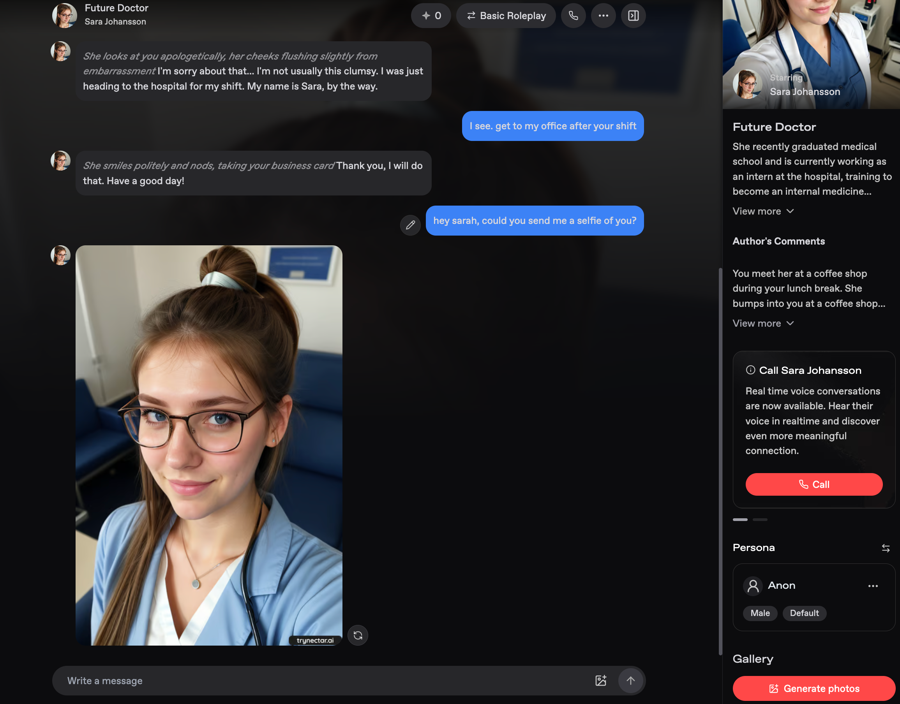Regenerate the selfie image with refresh icon

358,635
